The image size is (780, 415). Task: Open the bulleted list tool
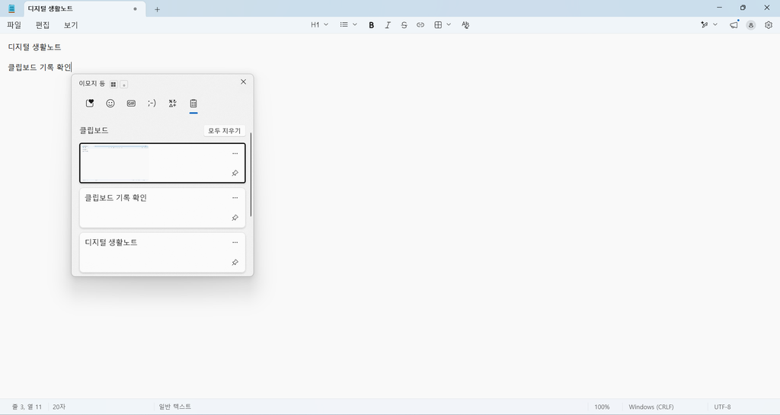[344, 24]
